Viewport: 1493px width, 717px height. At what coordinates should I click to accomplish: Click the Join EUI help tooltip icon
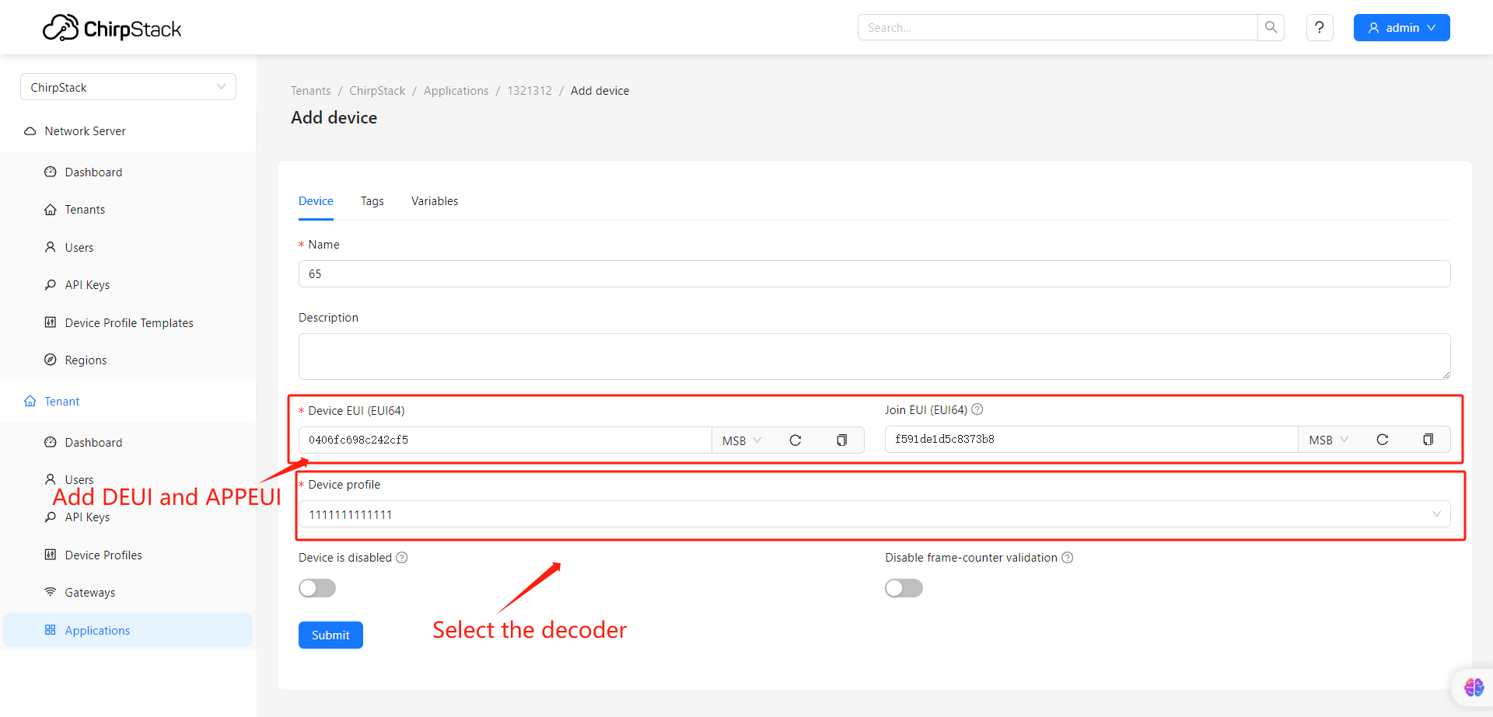point(977,409)
